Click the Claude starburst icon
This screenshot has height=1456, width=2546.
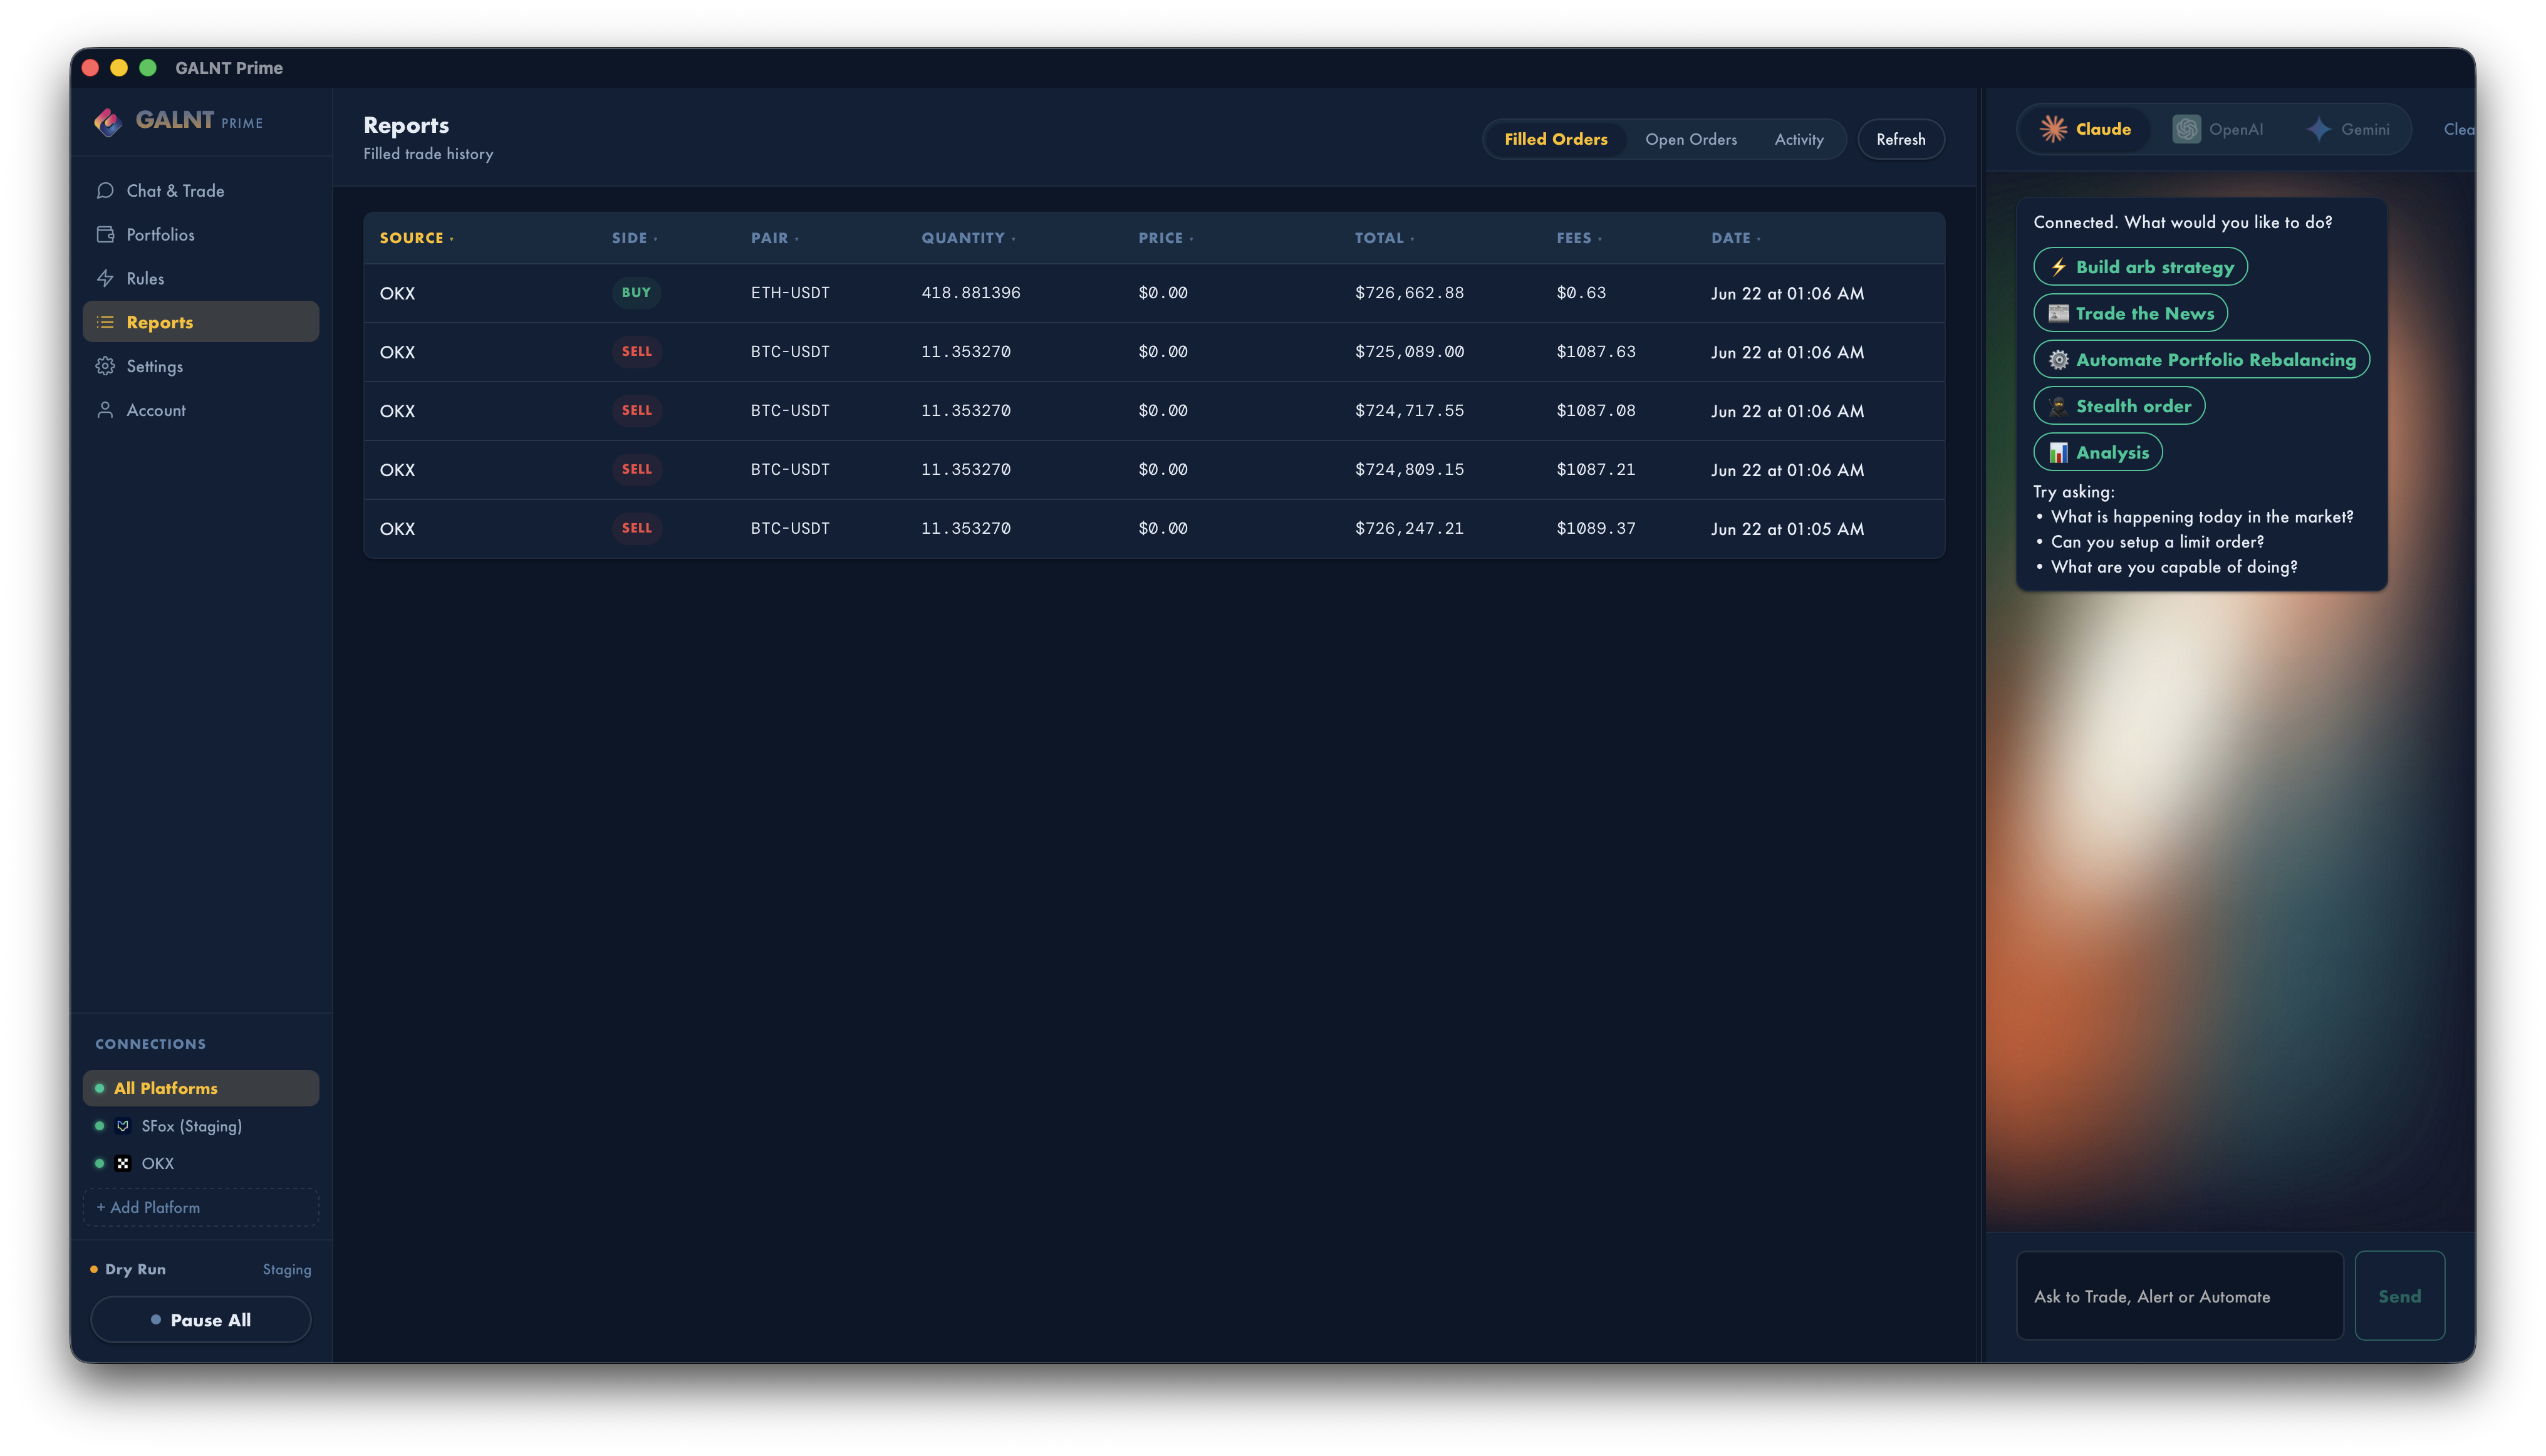point(2053,129)
